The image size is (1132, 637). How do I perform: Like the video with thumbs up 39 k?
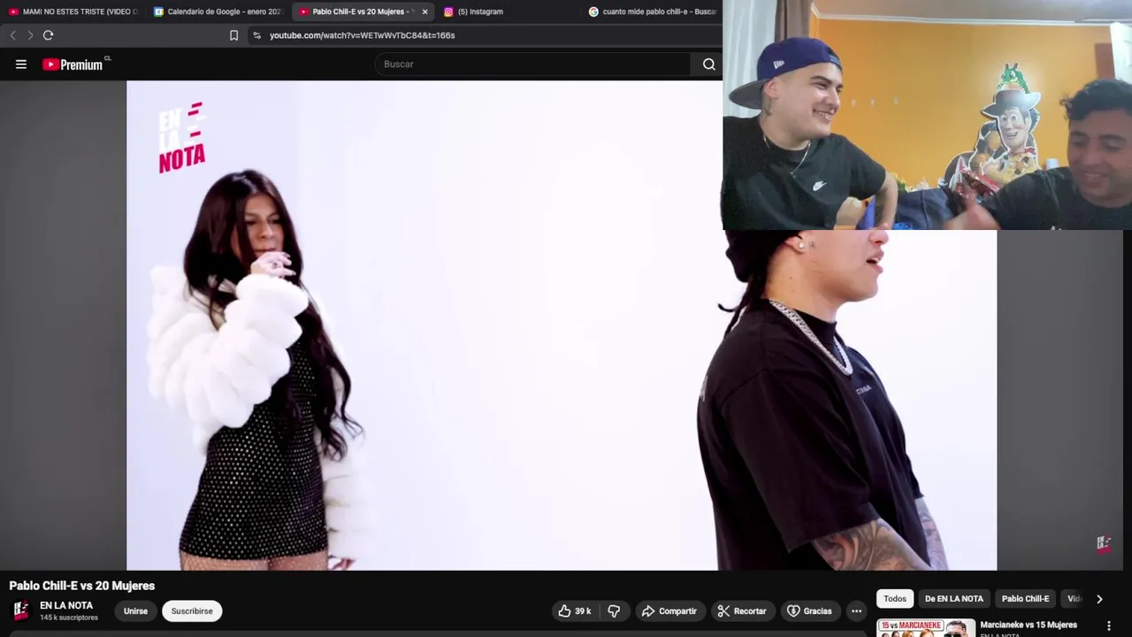click(574, 611)
